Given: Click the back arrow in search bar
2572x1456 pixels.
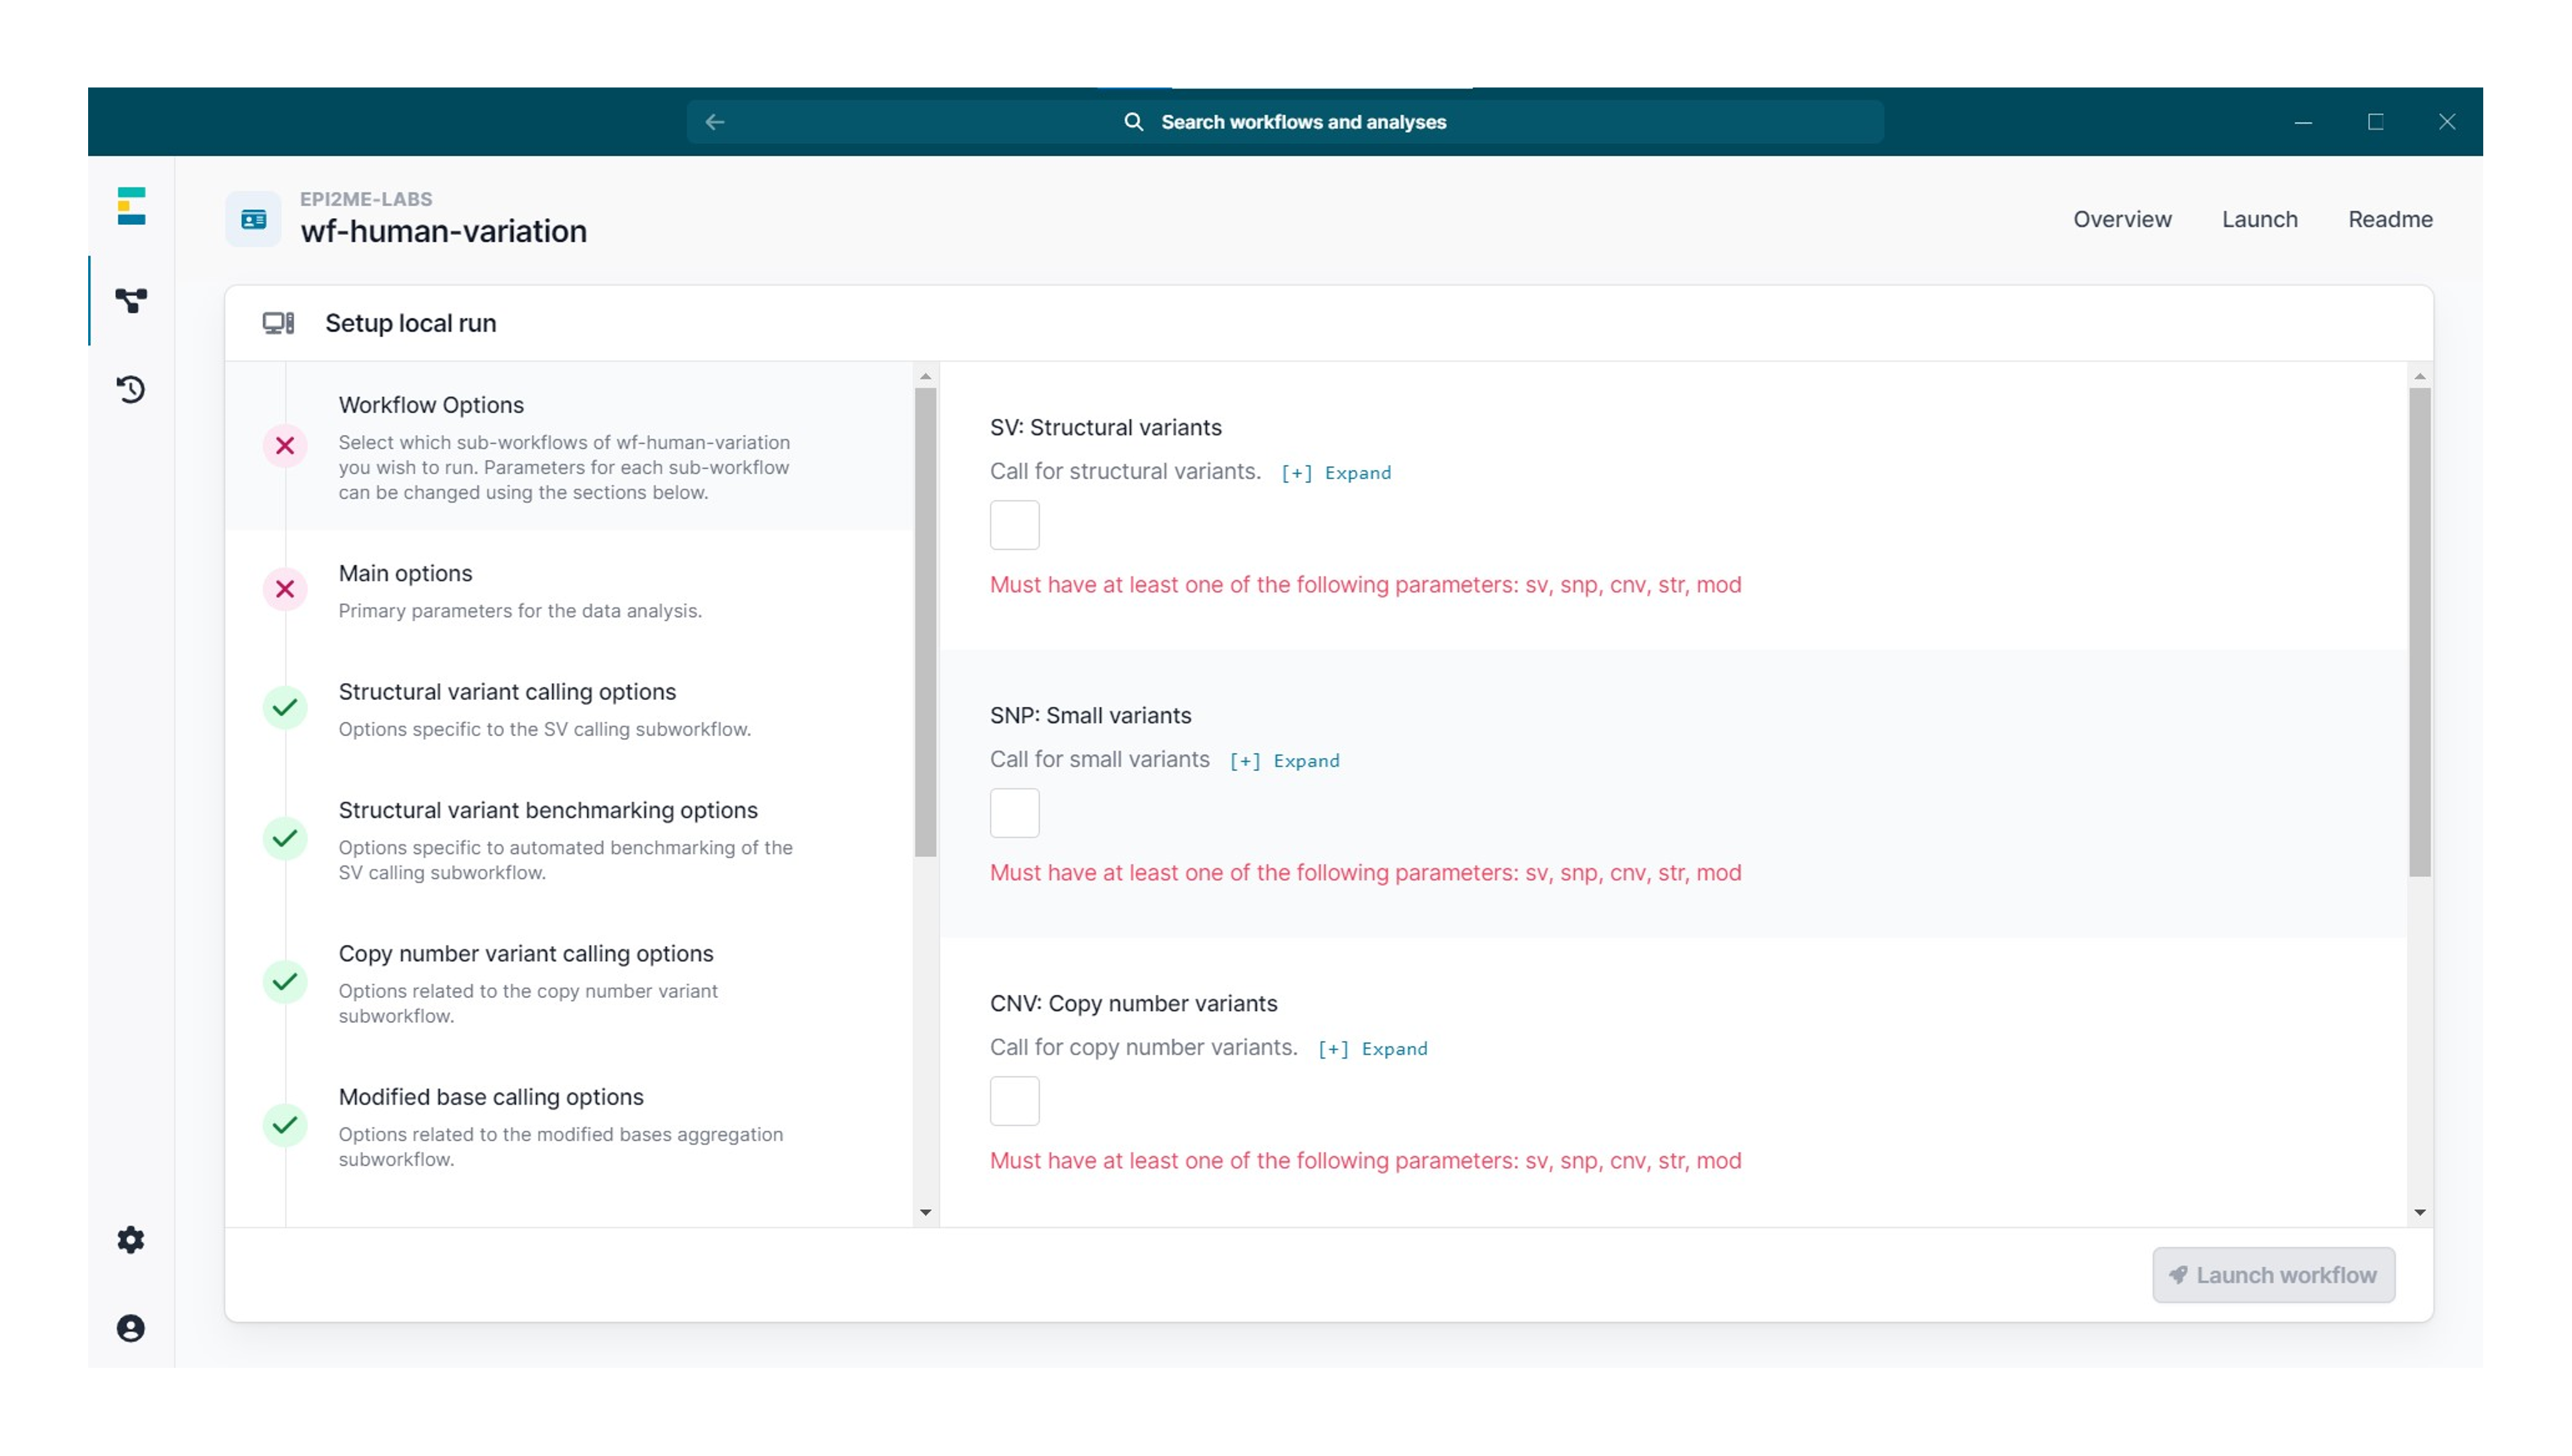Looking at the screenshot, I should coord(714,122).
